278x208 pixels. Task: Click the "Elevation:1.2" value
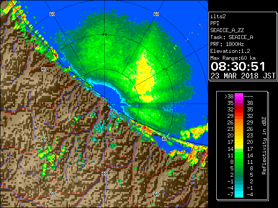point(230,51)
